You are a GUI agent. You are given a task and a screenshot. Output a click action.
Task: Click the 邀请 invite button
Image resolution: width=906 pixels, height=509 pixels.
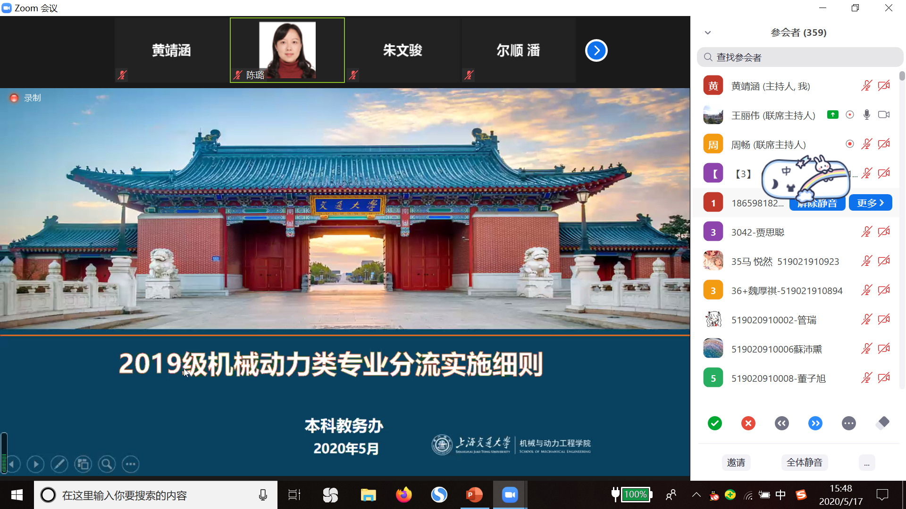[736, 463]
